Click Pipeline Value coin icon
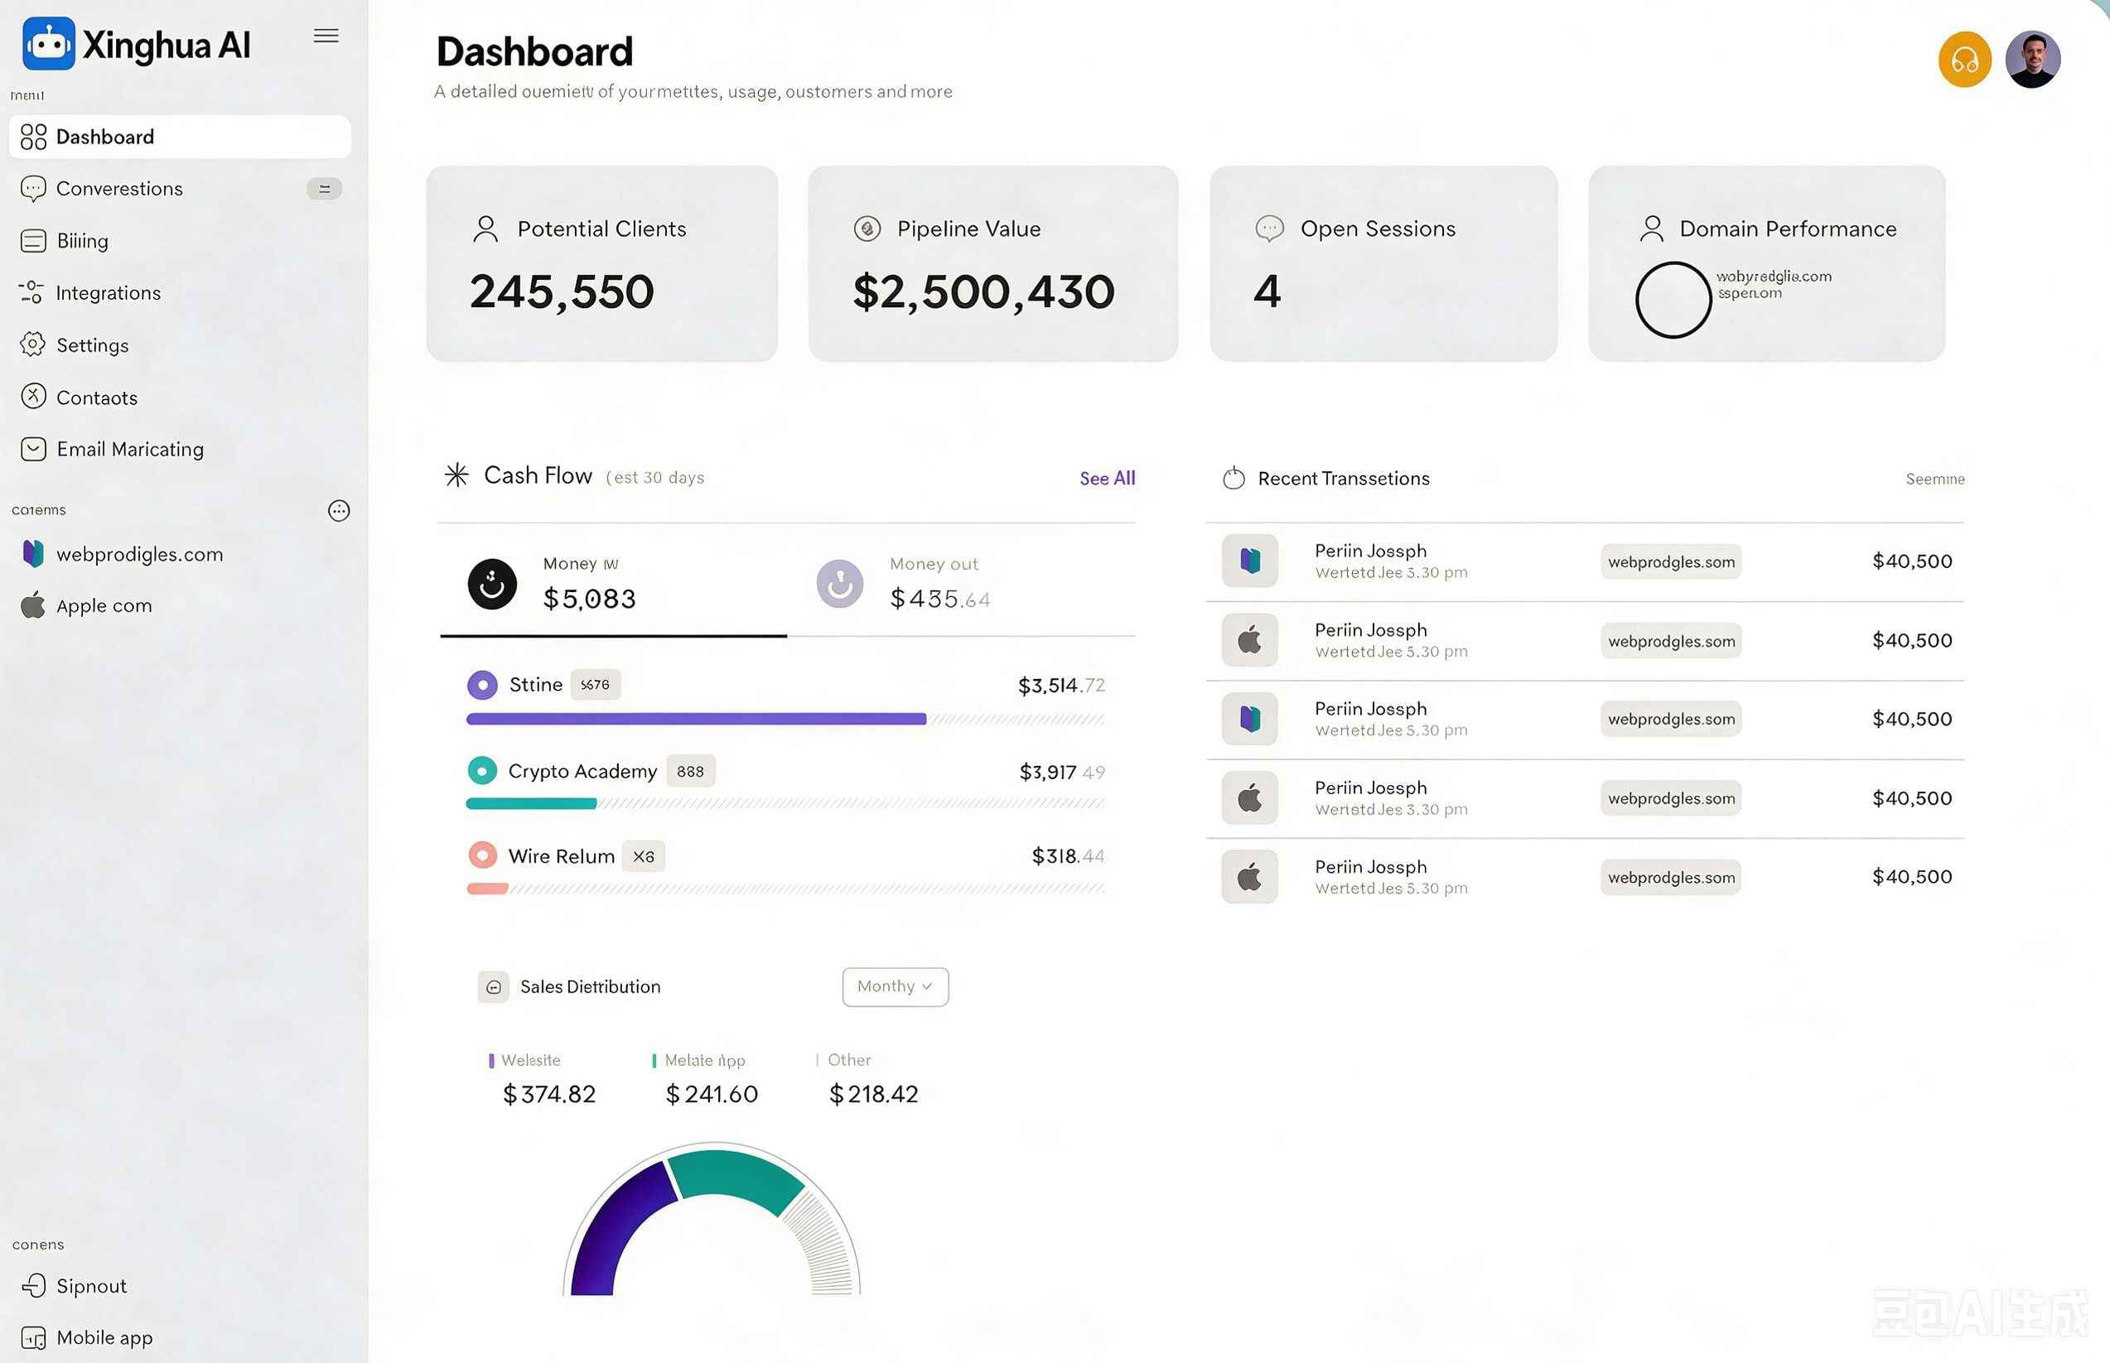 pos(866,229)
